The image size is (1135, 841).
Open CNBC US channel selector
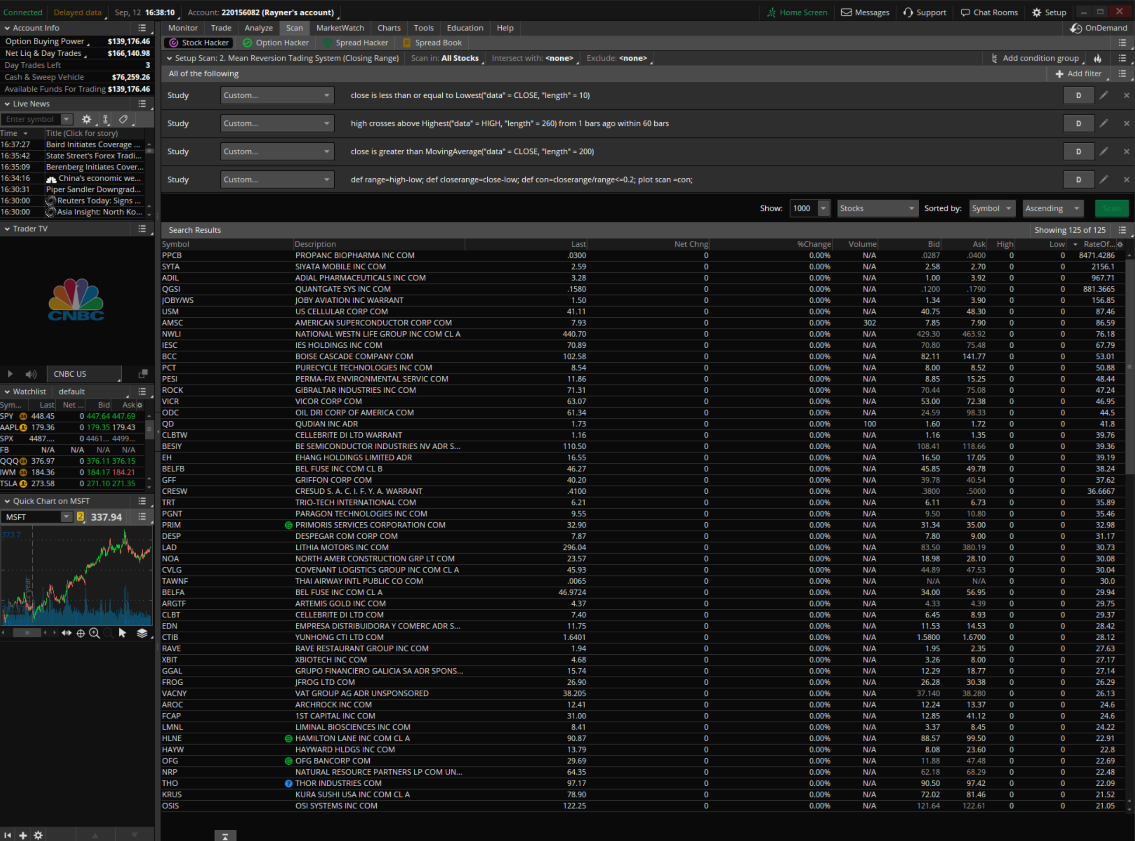[x=85, y=373]
